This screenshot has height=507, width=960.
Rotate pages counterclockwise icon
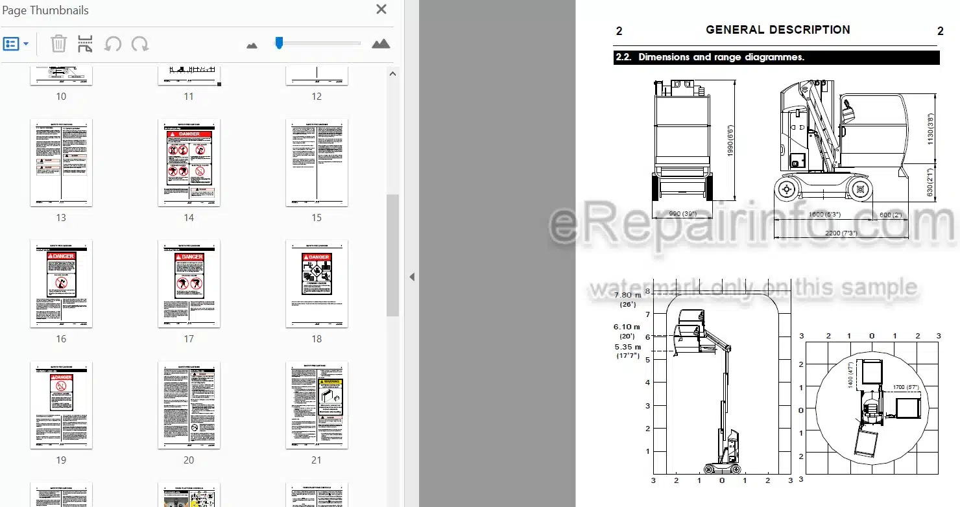pos(113,44)
